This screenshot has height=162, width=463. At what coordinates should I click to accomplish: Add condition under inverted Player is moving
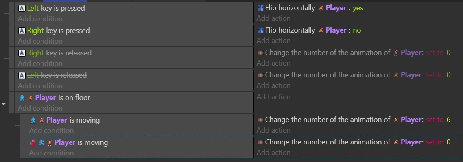pos(51,153)
